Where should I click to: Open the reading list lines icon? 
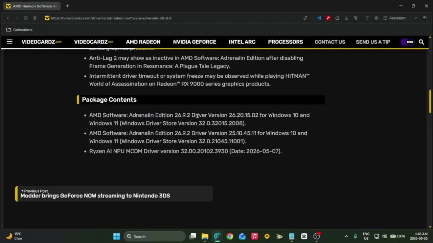coord(367,18)
